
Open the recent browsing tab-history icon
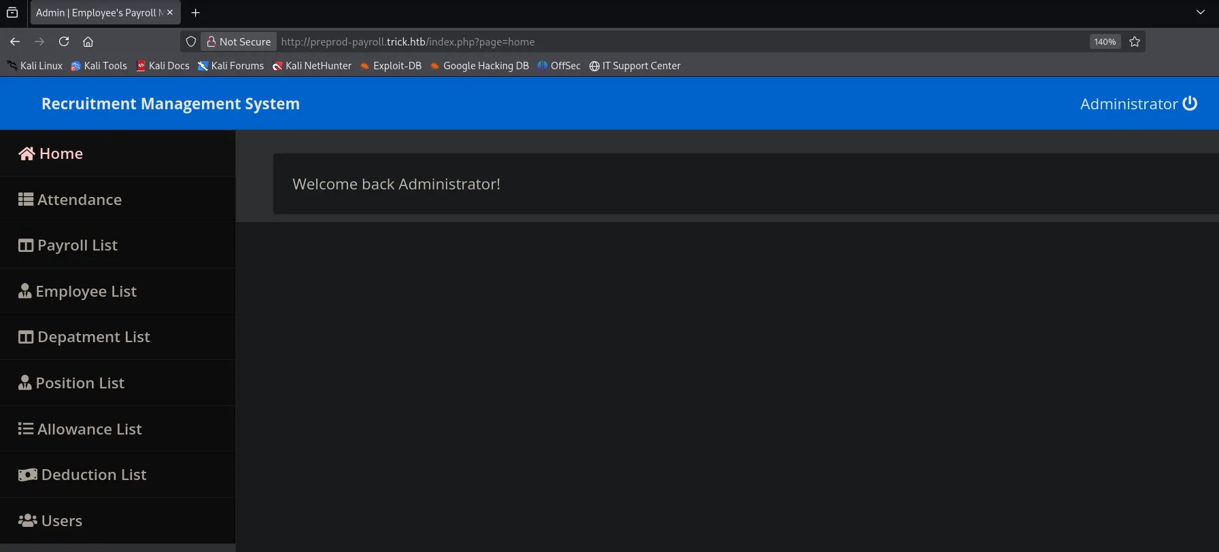(x=12, y=12)
